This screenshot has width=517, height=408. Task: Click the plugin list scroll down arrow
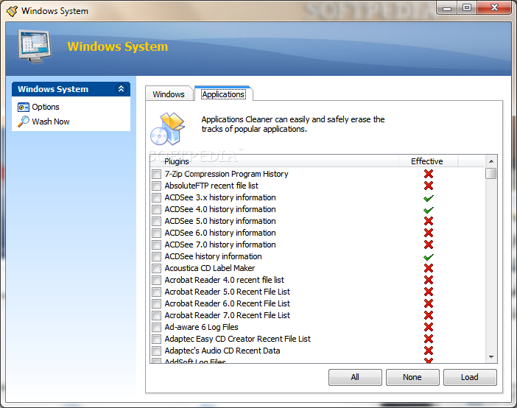[491, 357]
